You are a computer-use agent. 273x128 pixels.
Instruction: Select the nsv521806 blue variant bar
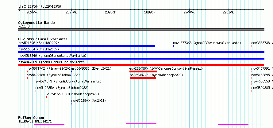[87, 46]
